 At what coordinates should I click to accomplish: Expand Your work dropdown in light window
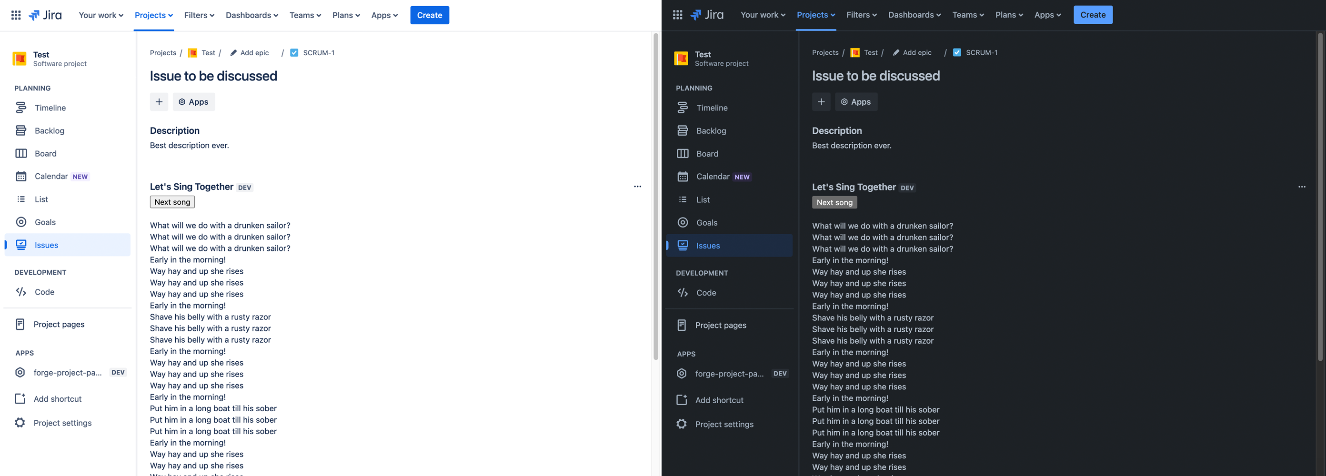coord(101,15)
